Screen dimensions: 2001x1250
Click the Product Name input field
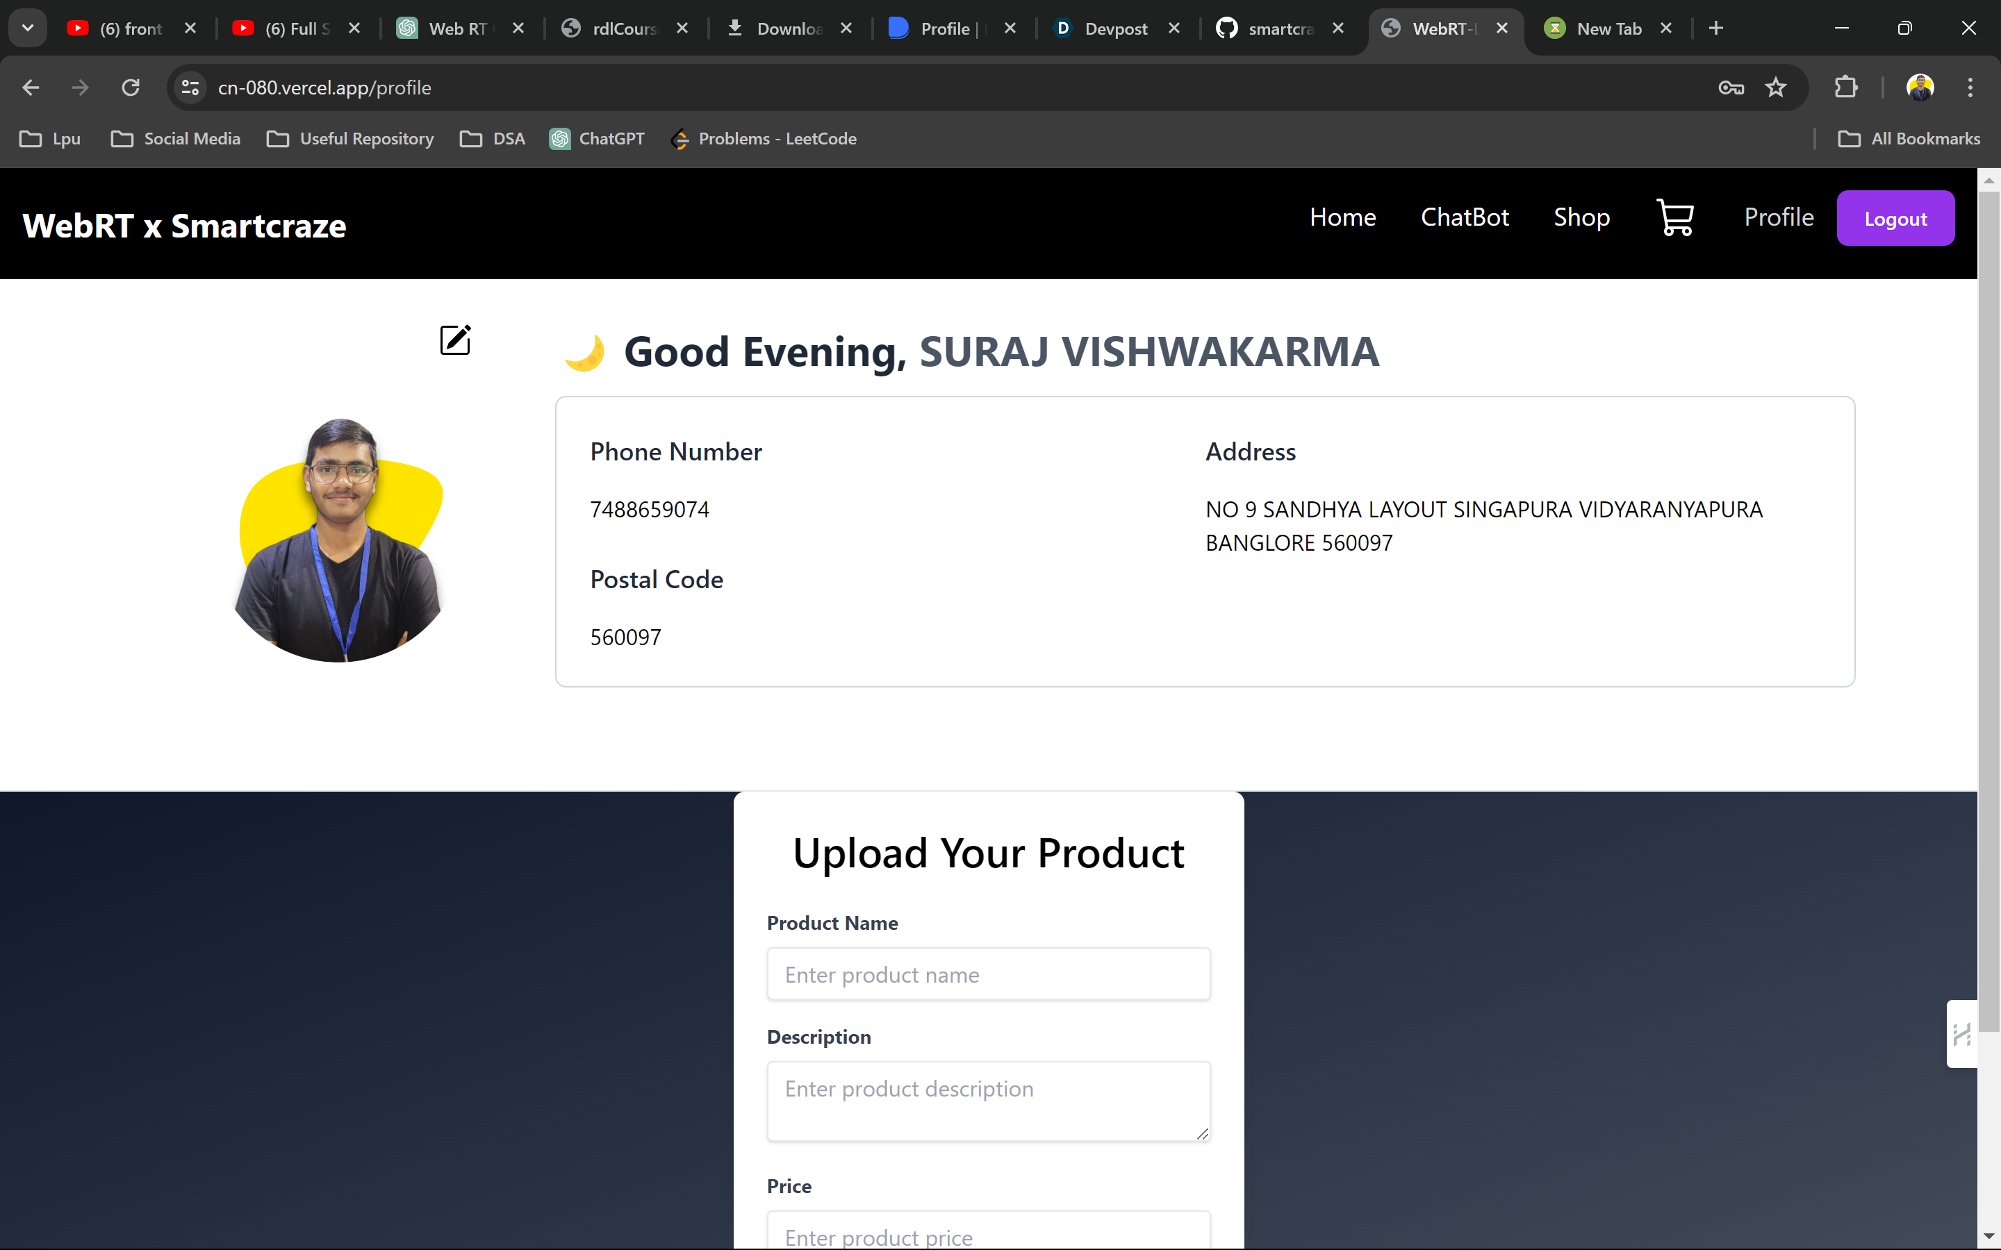[988, 975]
